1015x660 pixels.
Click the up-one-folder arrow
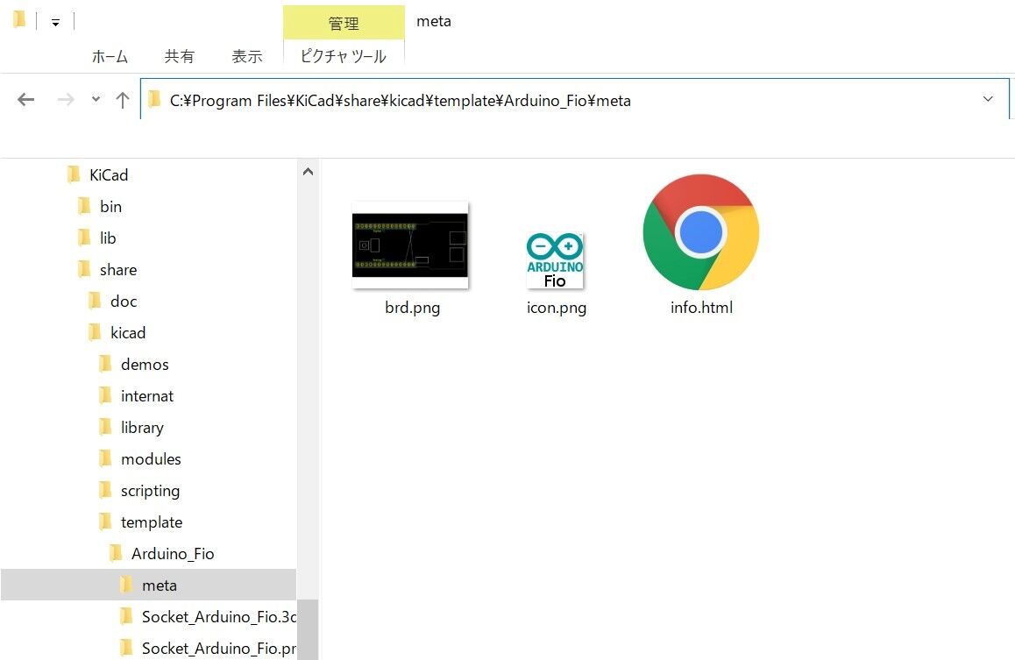[122, 98]
